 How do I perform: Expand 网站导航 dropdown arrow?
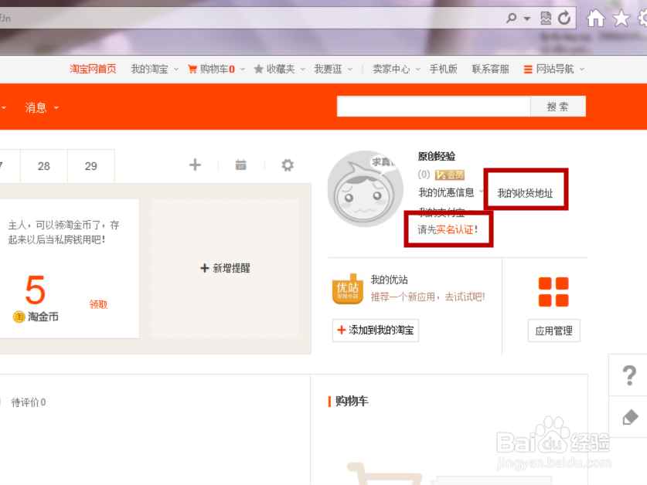coord(582,70)
